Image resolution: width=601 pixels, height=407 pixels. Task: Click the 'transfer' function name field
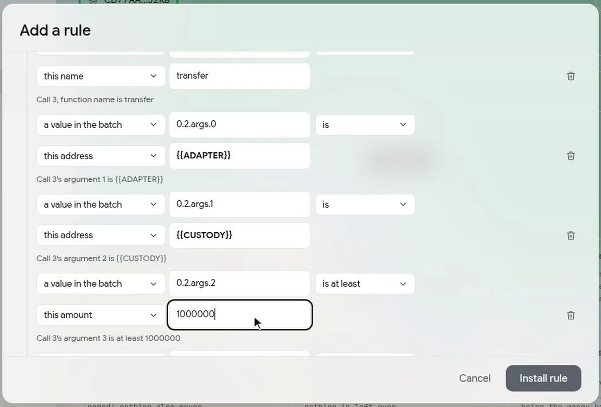(x=239, y=76)
